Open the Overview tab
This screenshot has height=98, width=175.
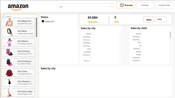(x=126, y=5)
